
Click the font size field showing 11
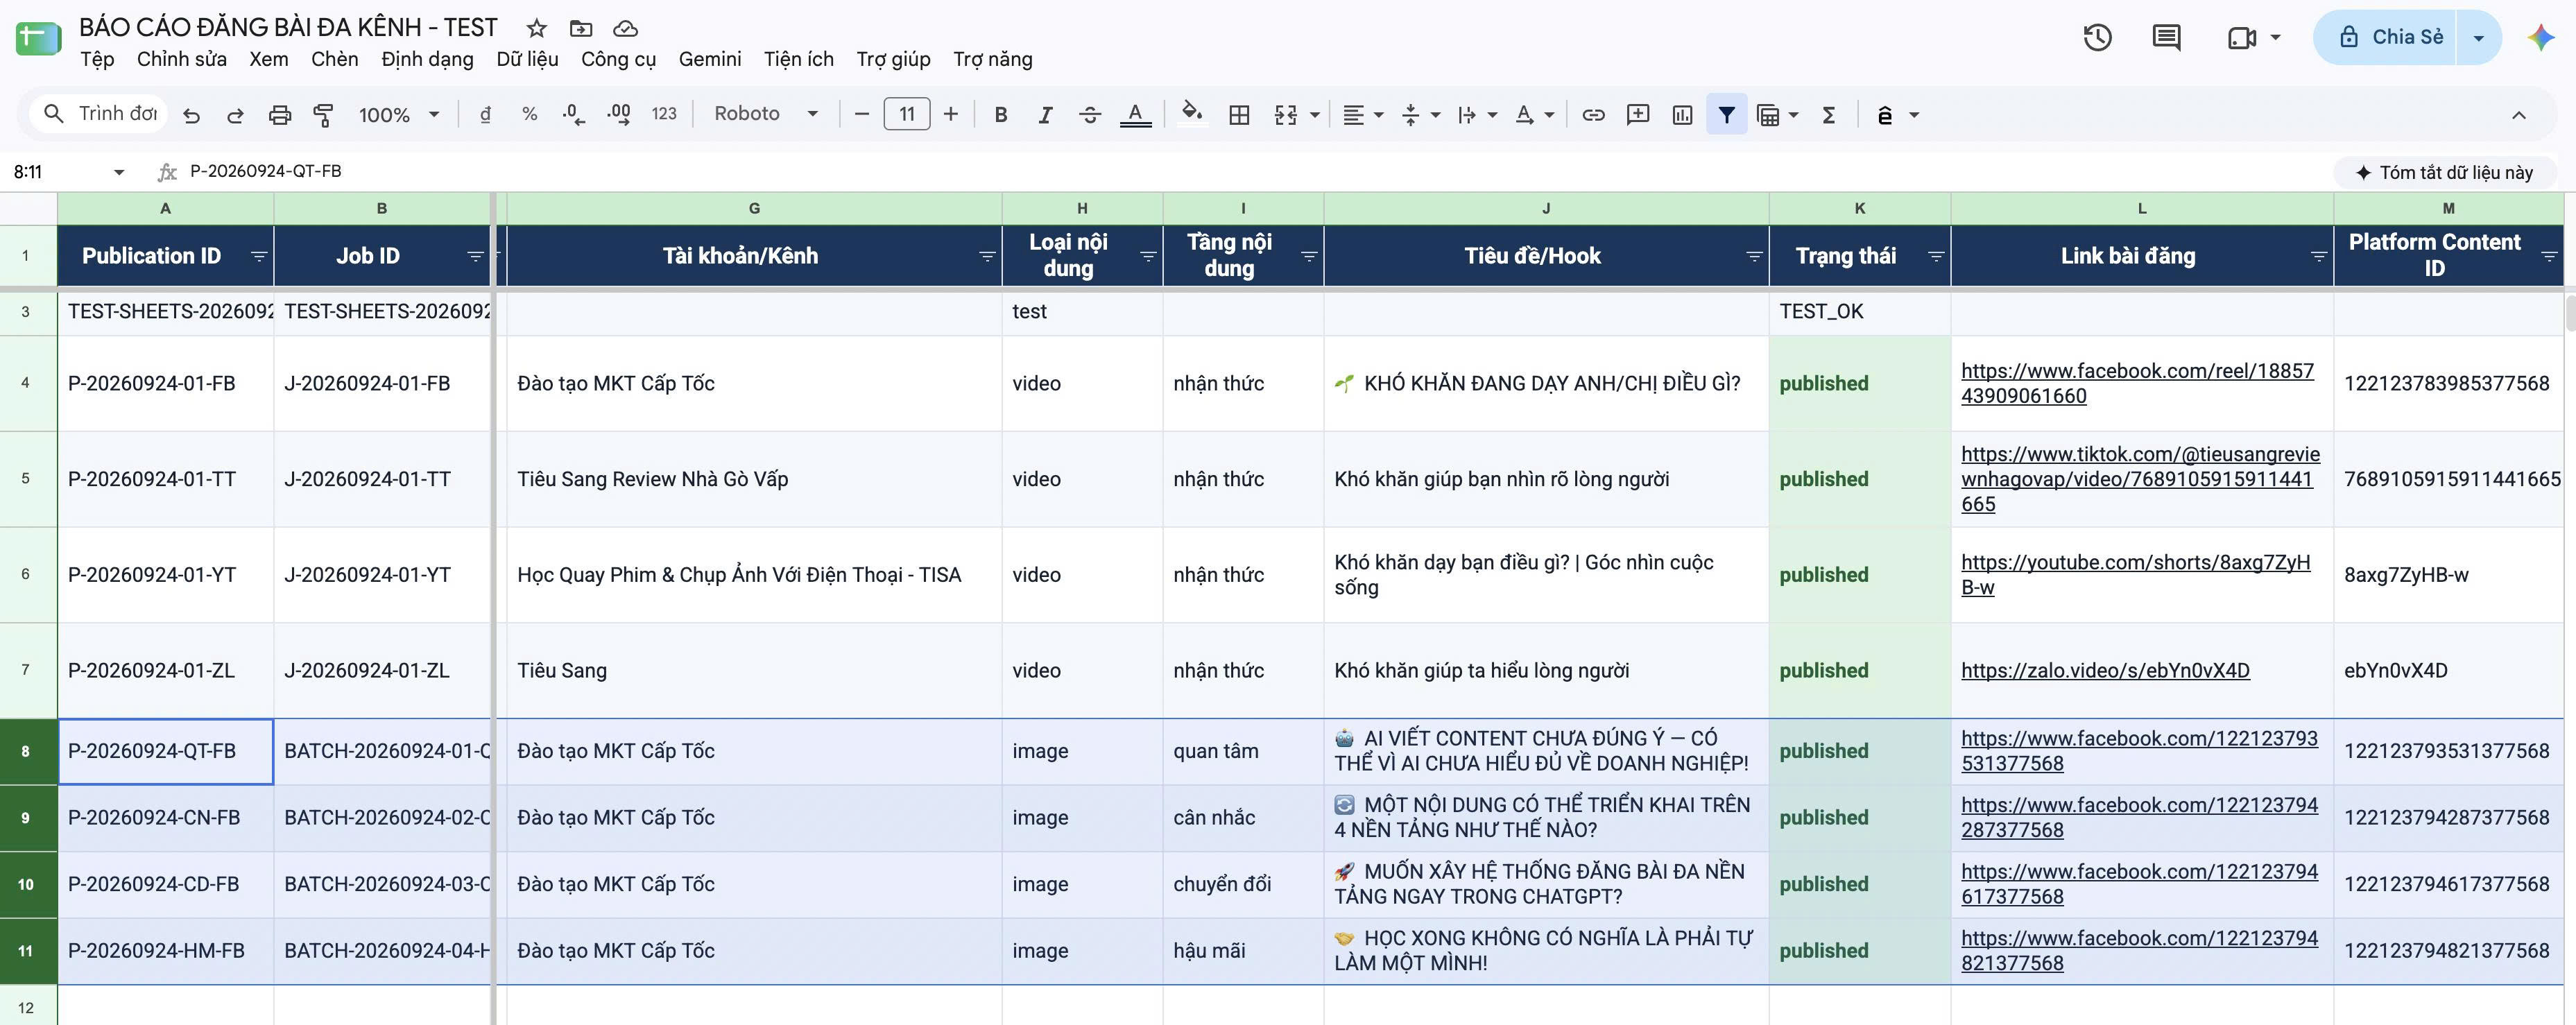tap(906, 114)
